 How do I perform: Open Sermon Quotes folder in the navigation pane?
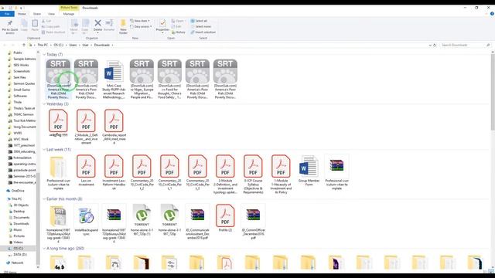24,83
